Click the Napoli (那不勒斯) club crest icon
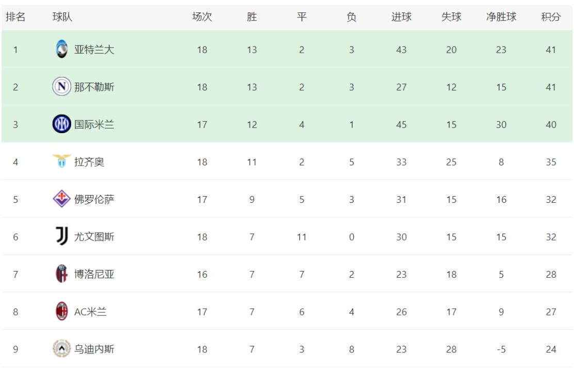This screenshot has height=368, width=574. tap(61, 87)
